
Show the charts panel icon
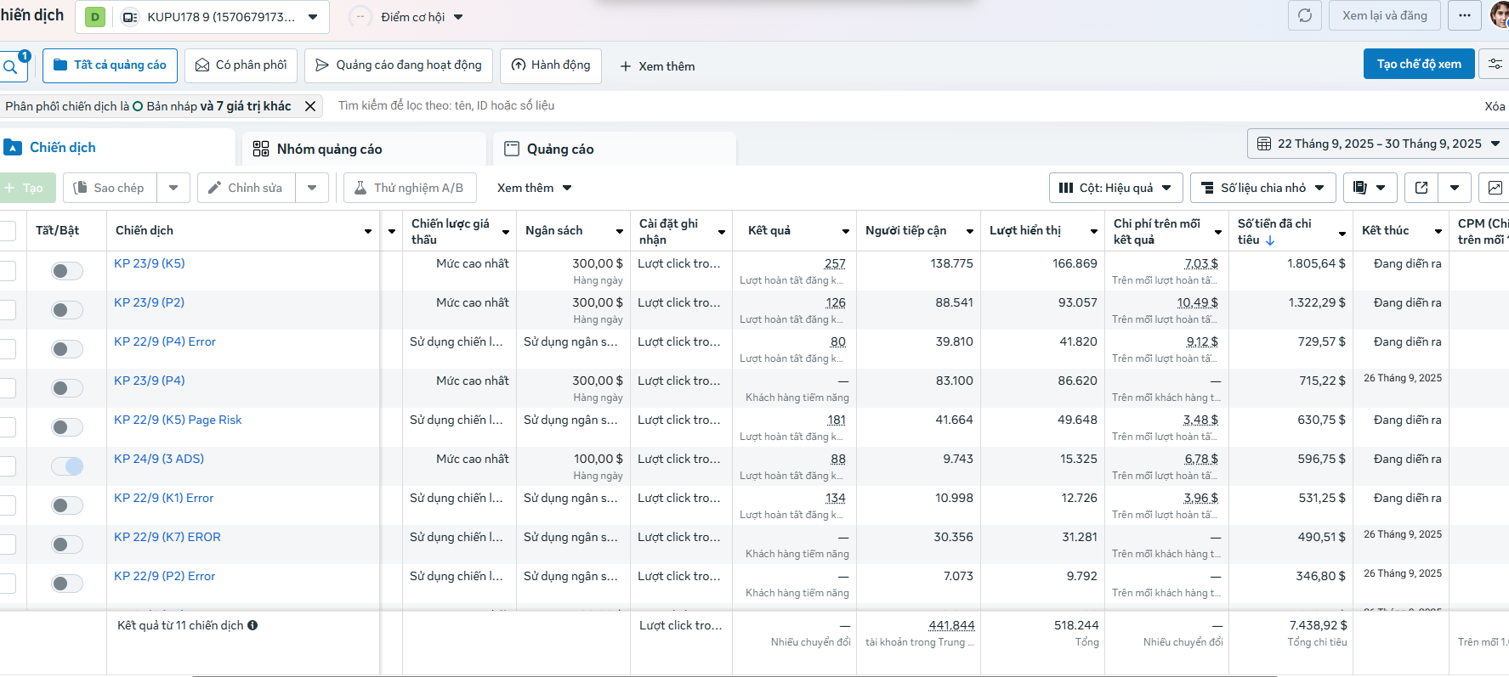click(1495, 188)
